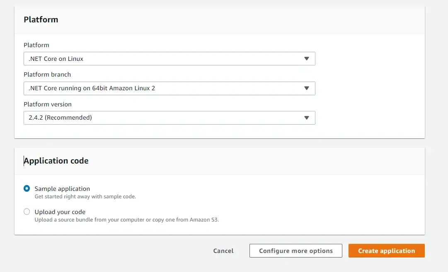Image resolution: width=448 pixels, height=272 pixels.
Task: Open the Platform version dropdown
Action: pyautogui.click(x=169, y=118)
